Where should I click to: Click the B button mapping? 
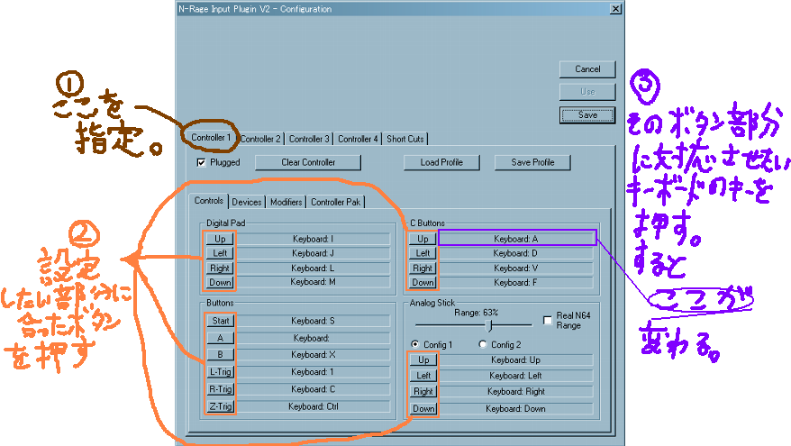(x=221, y=355)
